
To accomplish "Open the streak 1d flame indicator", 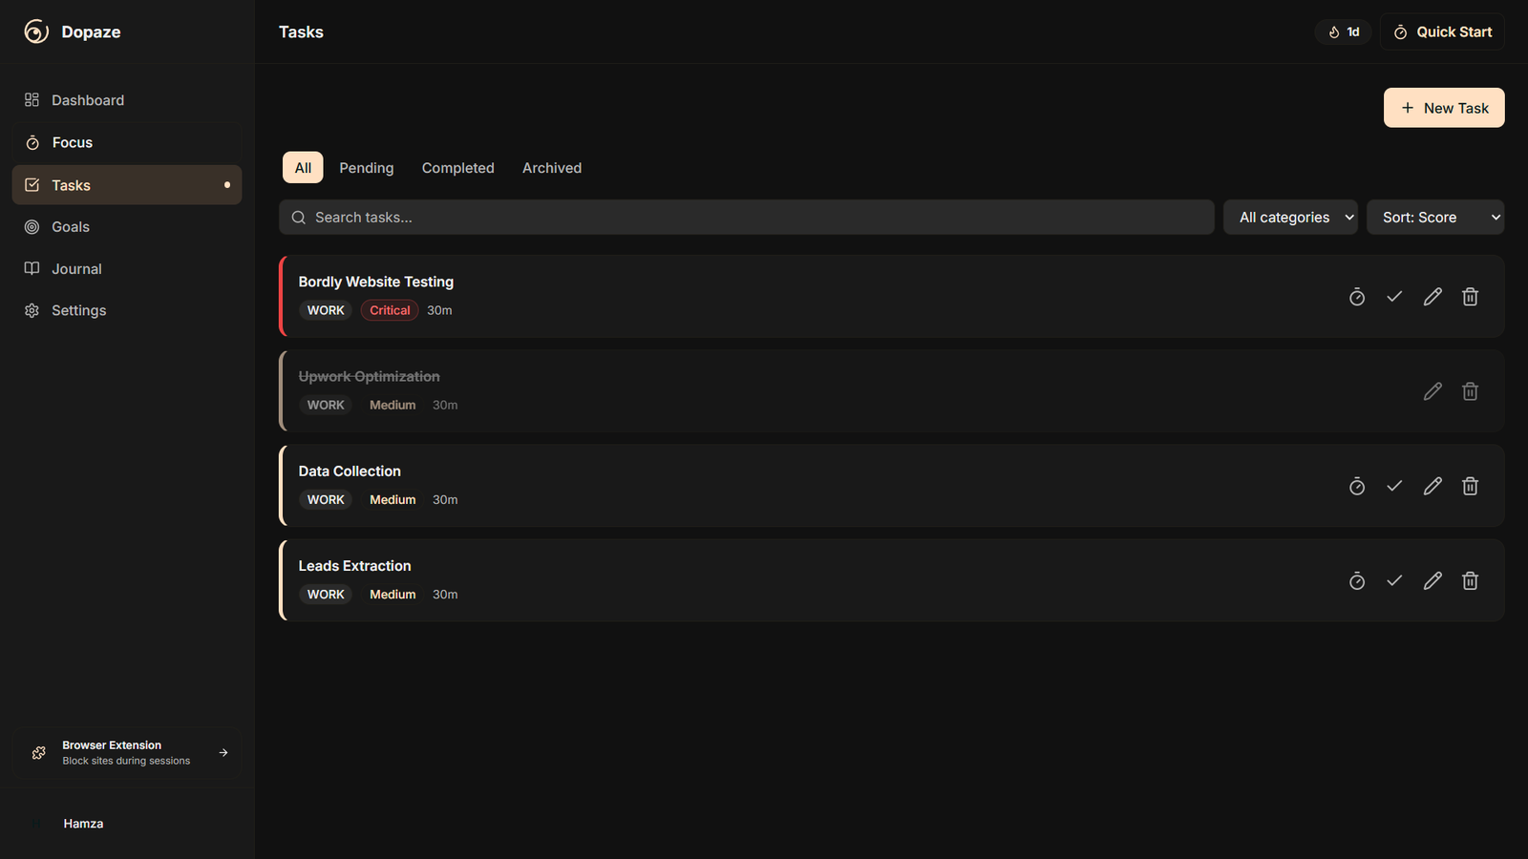I will (1343, 32).
